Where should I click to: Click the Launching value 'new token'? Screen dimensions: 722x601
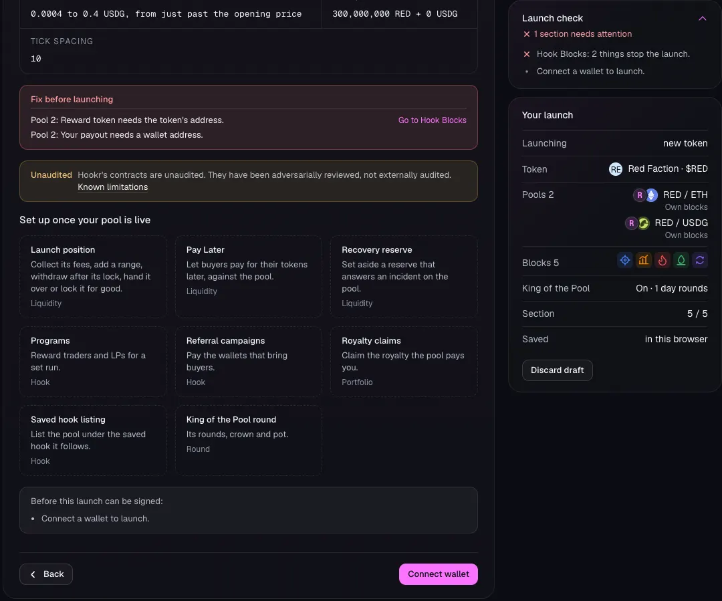click(x=685, y=143)
